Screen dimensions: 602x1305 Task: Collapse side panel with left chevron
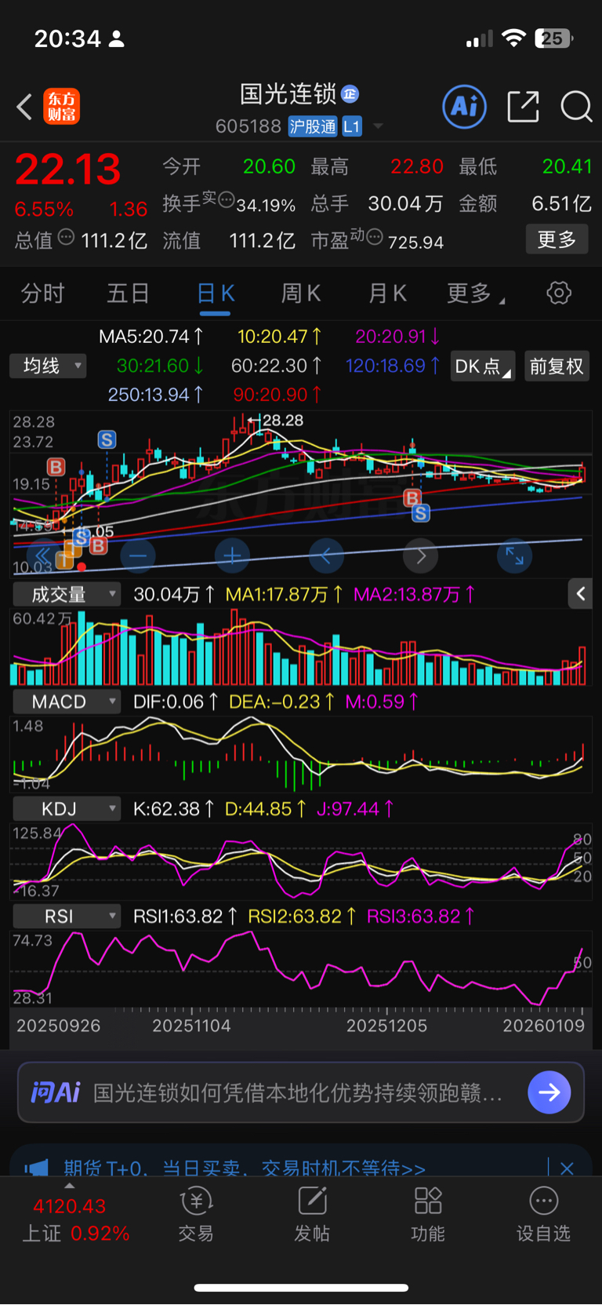pos(581,594)
